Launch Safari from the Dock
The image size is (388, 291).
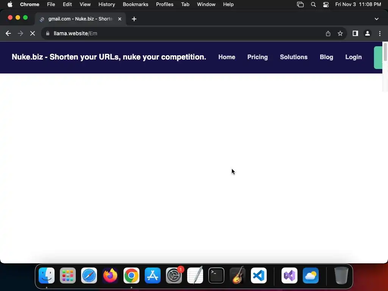tap(89, 275)
